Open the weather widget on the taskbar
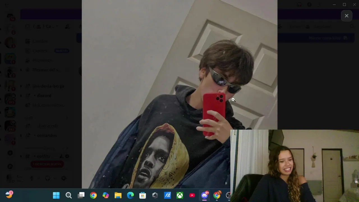The image size is (359, 202). pyautogui.click(x=9, y=195)
